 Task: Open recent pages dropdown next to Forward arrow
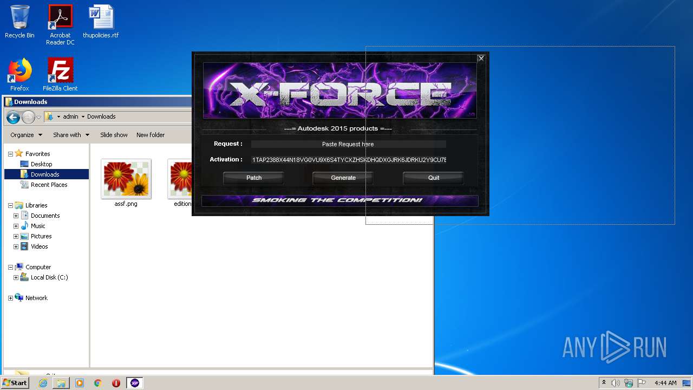pyautogui.click(x=38, y=117)
